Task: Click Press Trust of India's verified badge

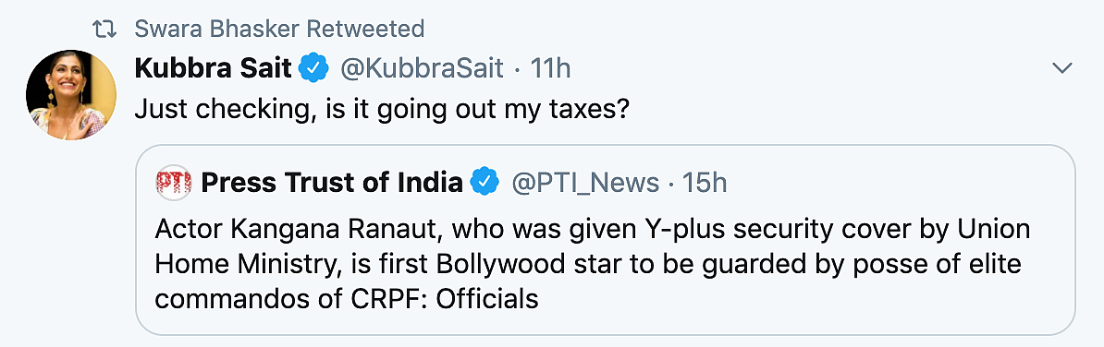Action: (x=485, y=183)
